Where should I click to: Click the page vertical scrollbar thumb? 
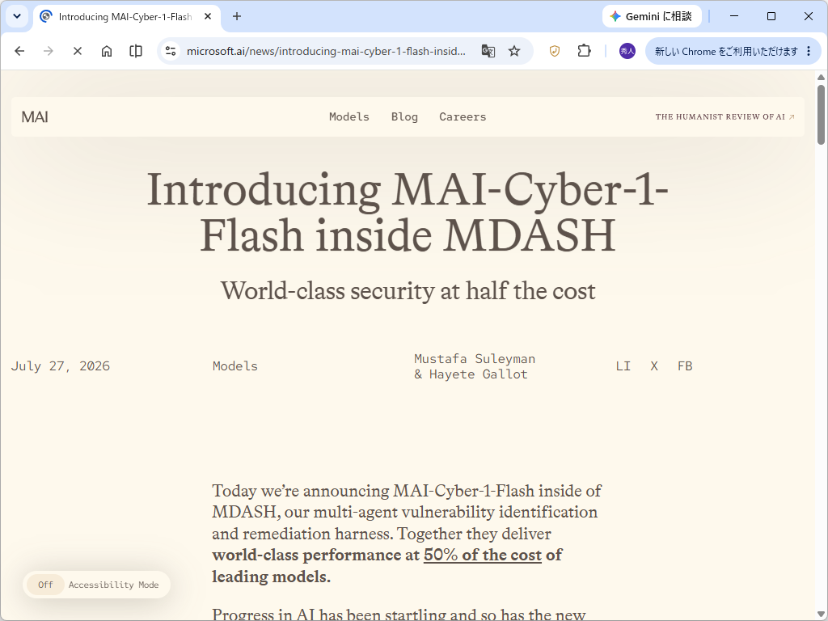pyautogui.click(x=821, y=113)
